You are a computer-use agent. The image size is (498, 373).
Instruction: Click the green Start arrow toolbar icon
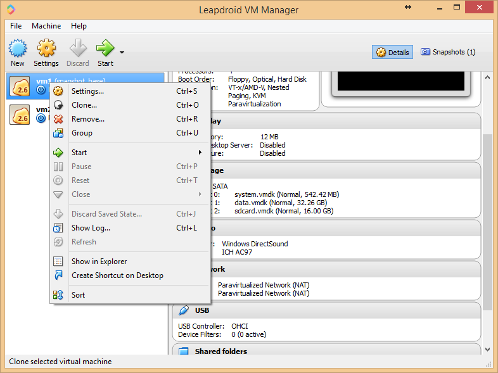tap(105, 48)
